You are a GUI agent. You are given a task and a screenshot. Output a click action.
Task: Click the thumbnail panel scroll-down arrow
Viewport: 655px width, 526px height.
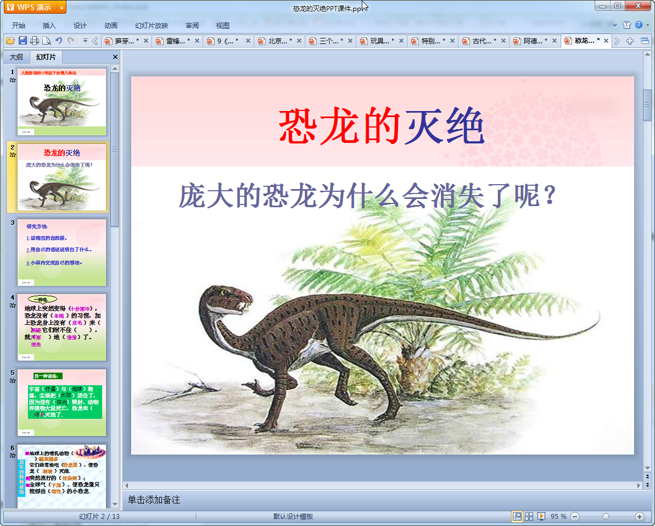[115, 504]
